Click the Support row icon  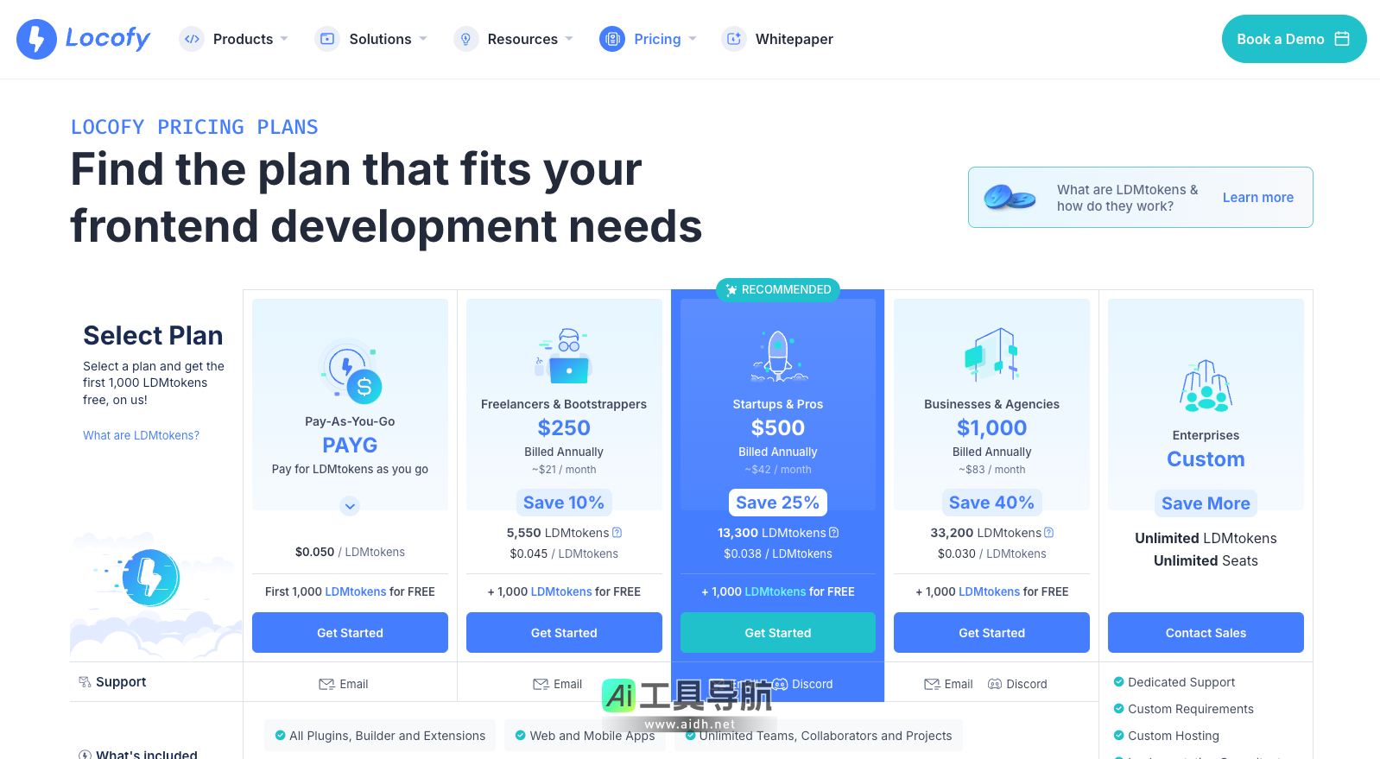[x=85, y=682]
